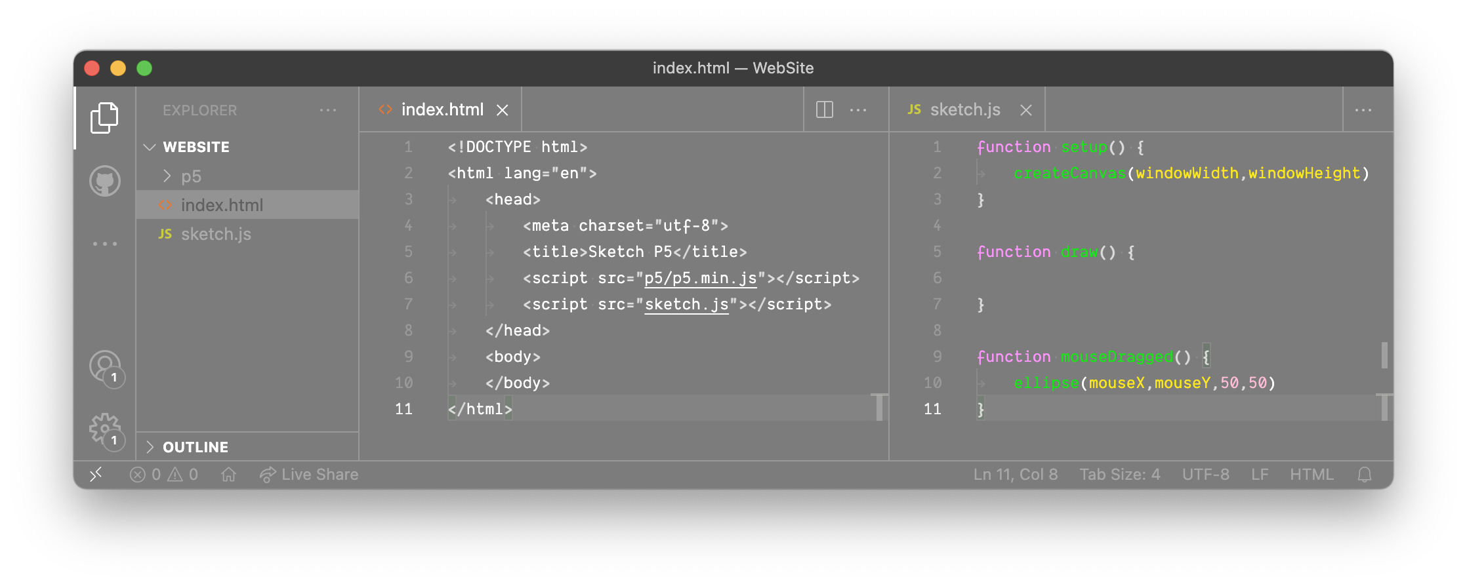Open the GitHub panel icon
Viewport: 1467px width, 586px height.
(x=105, y=181)
